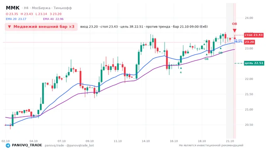Click the PANOVQ_TRADE brand label
Viewport: 266px width, 150px height.
point(27,145)
